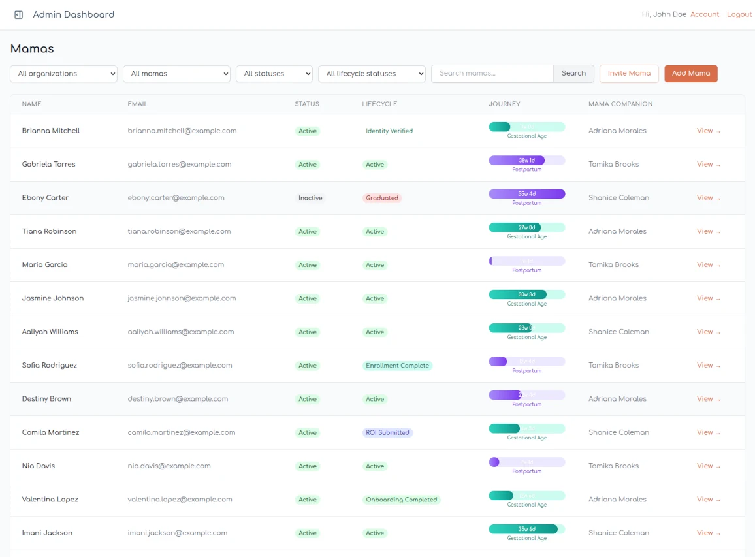Image resolution: width=755 pixels, height=557 pixels.
Task: Open the All statuses dropdown
Action: (x=274, y=74)
